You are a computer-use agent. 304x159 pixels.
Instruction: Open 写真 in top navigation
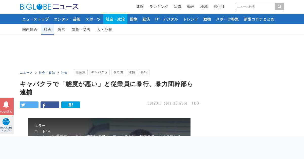tap(178, 7)
